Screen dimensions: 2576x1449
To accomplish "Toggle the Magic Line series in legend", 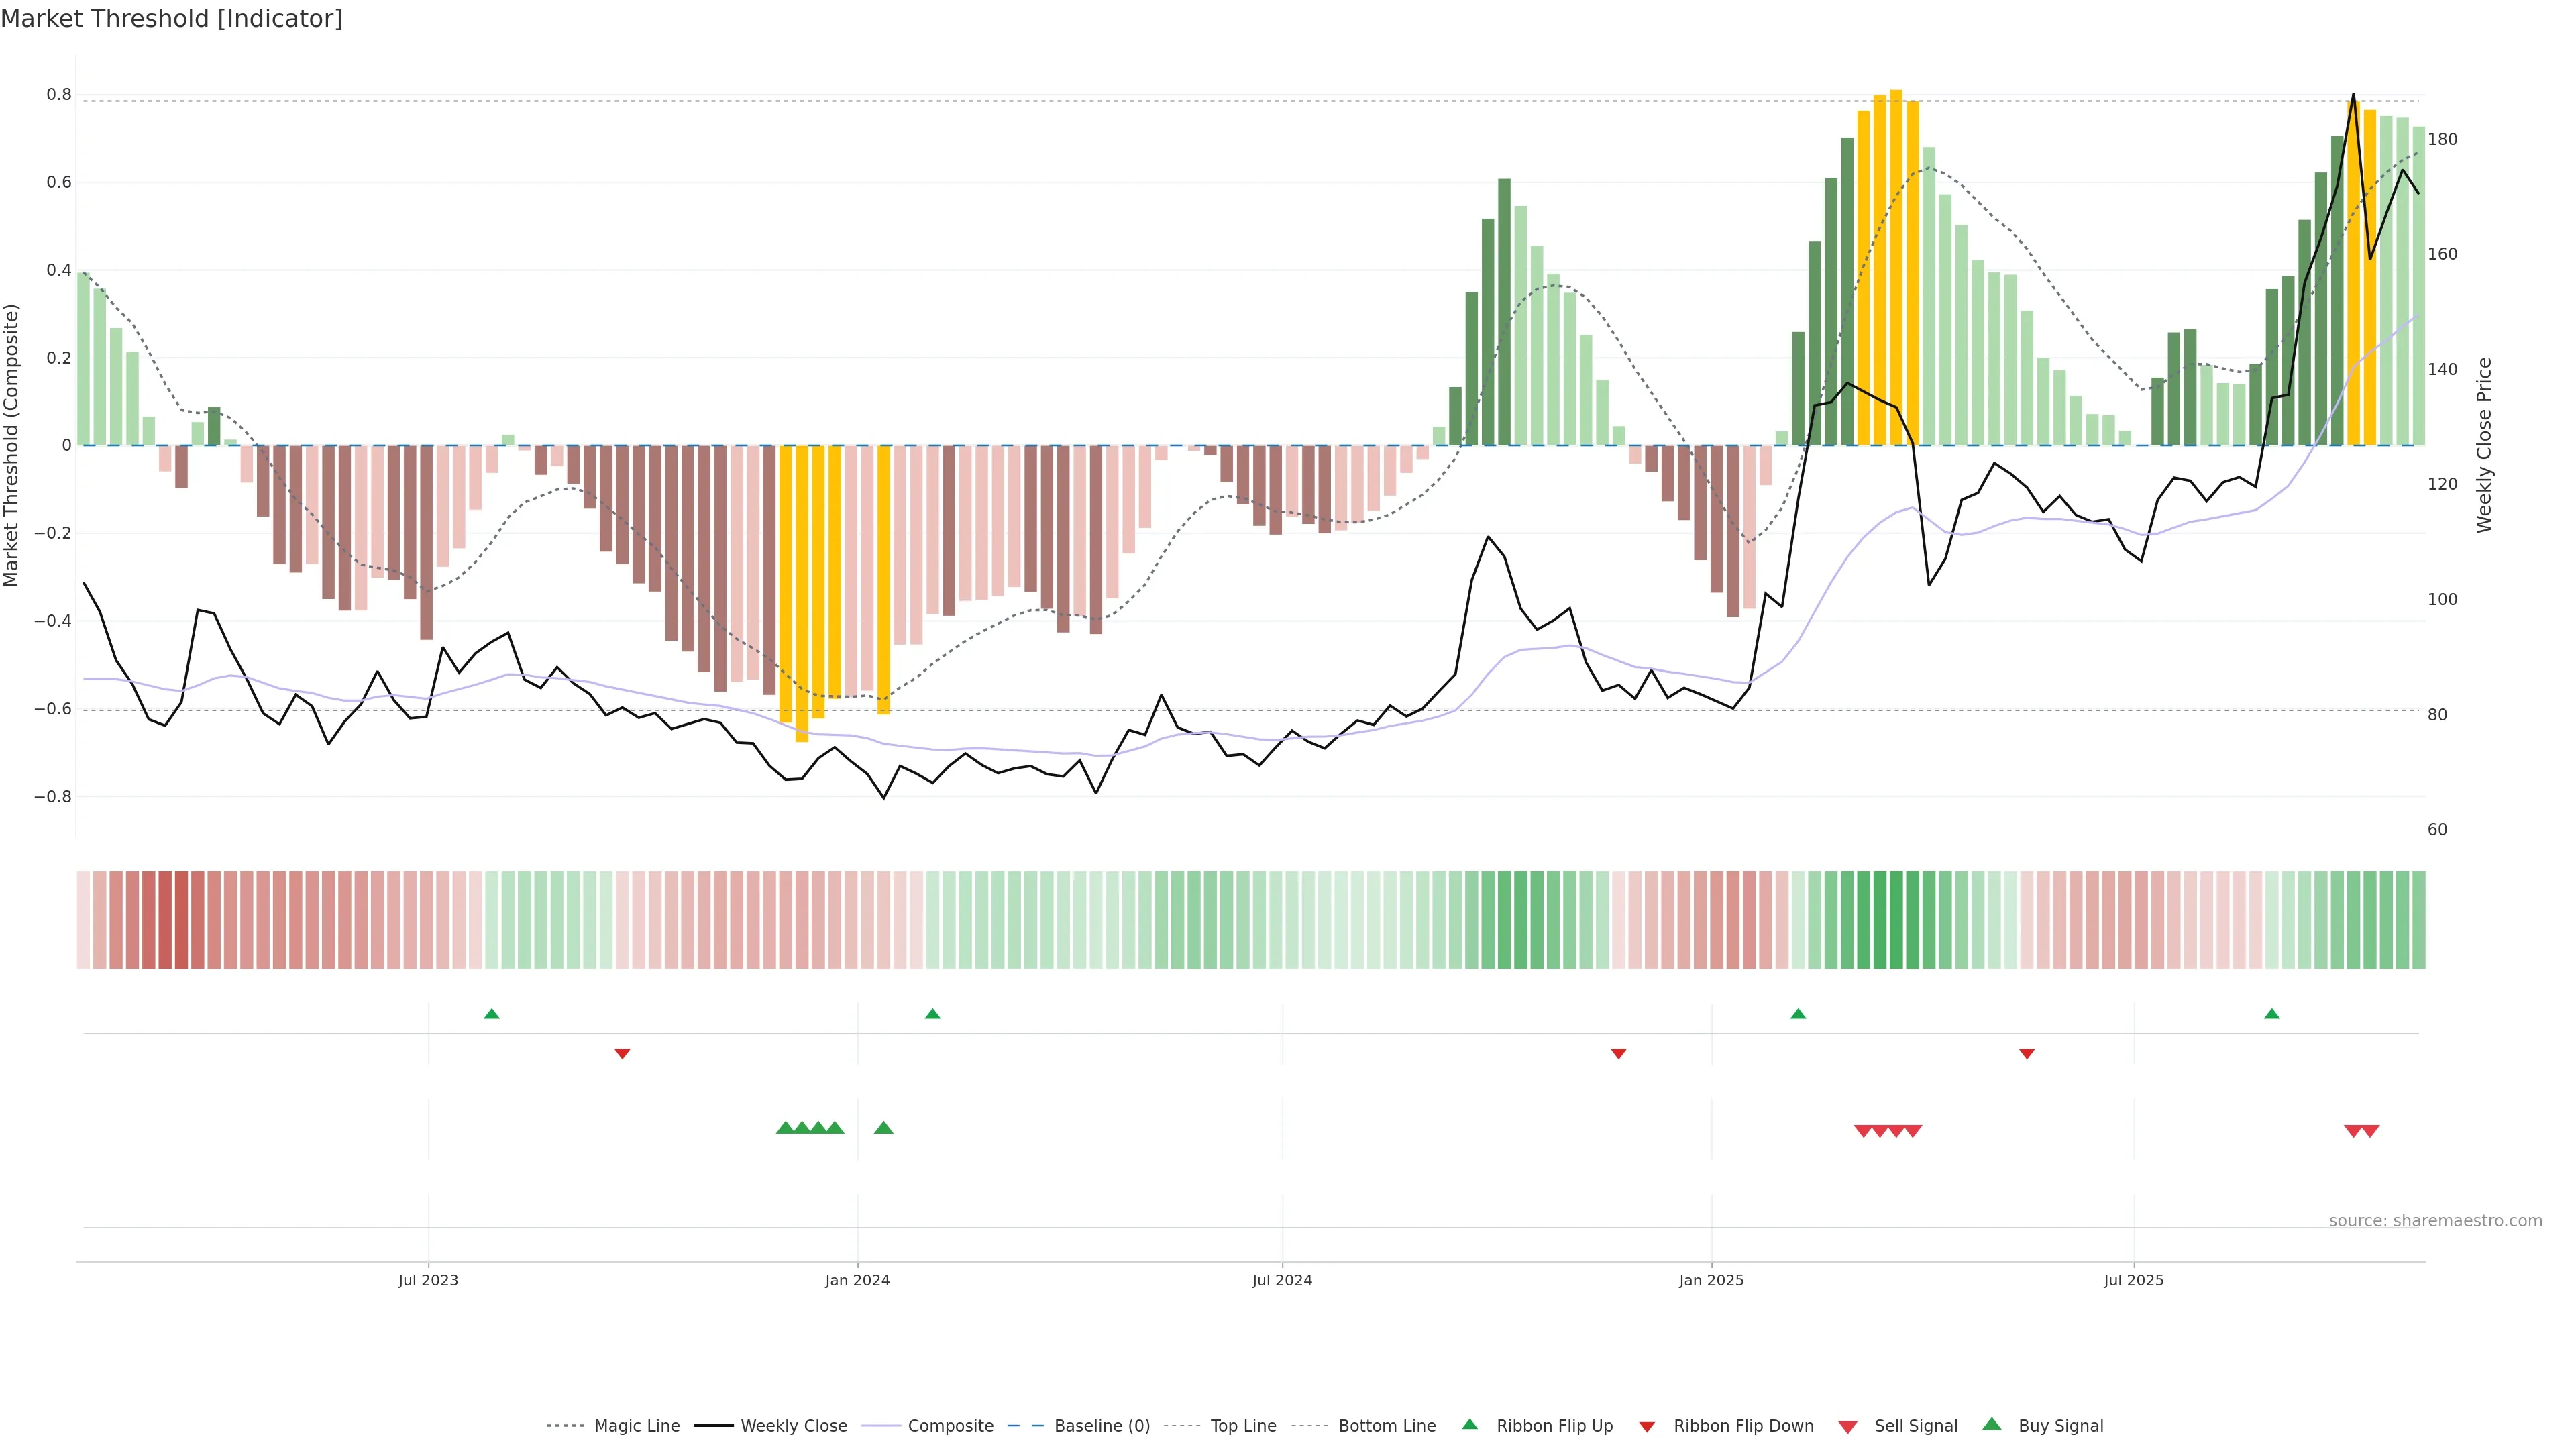I will pyautogui.click(x=636, y=1426).
